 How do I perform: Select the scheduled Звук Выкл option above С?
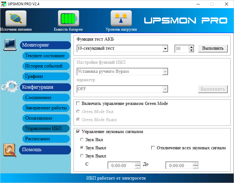(82, 156)
